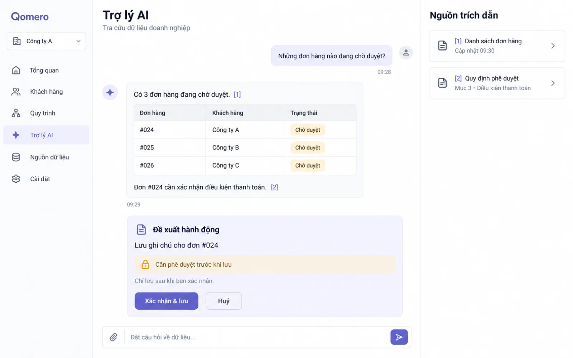Expand Quy định phê duyệt source chevron
Image resolution: width=573 pixels, height=358 pixels.
tap(553, 83)
